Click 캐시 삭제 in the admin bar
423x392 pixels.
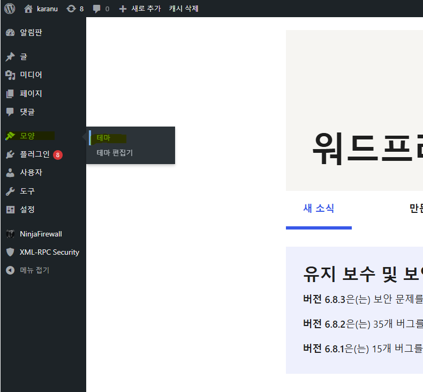click(184, 9)
